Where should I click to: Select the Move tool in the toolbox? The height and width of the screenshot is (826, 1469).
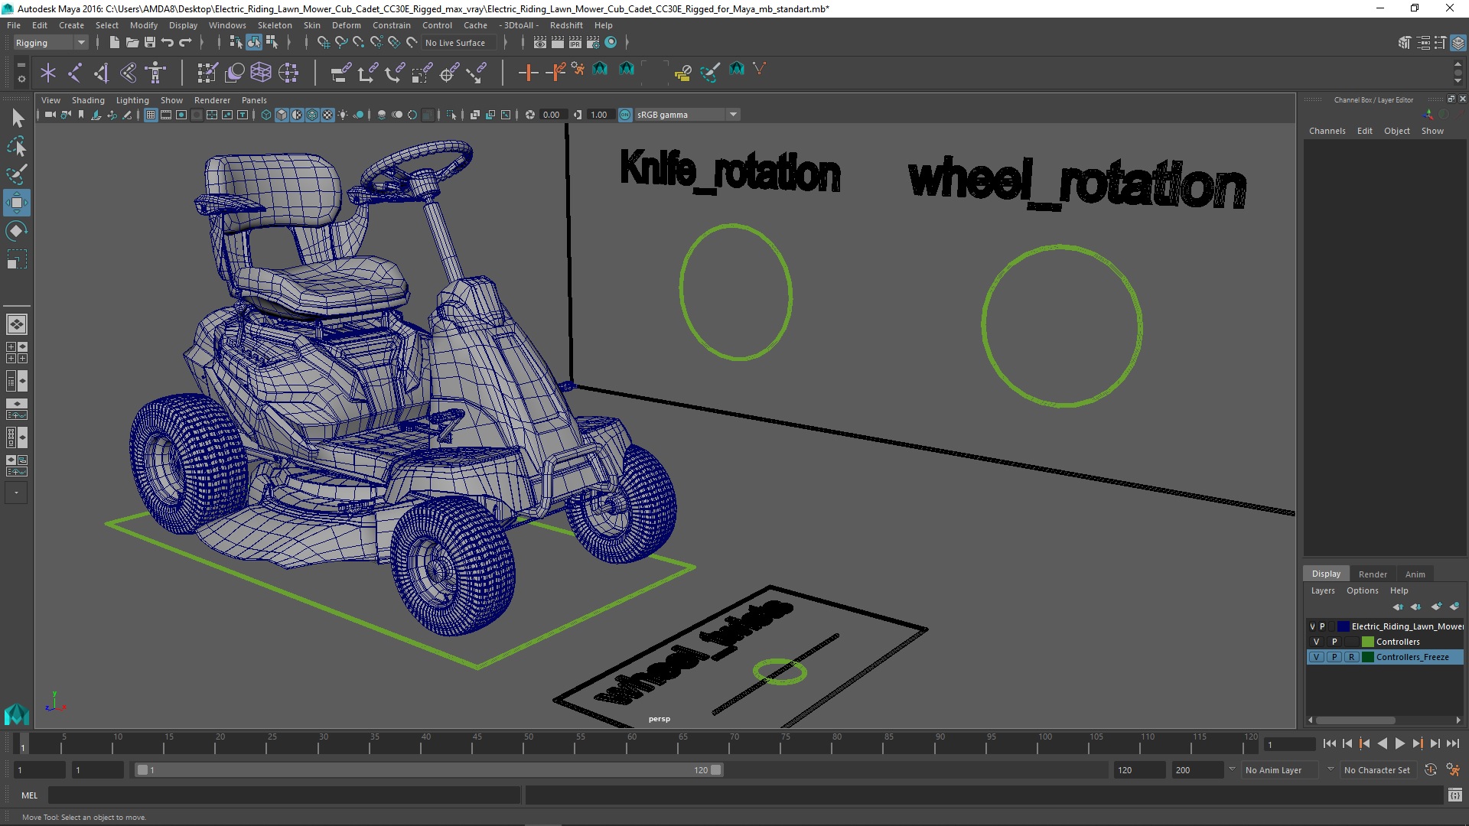coord(17,203)
